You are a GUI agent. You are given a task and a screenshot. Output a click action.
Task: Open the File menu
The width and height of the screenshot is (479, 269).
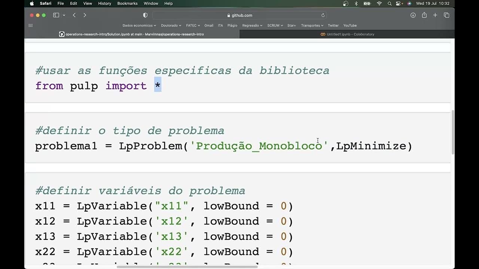click(x=61, y=3)
